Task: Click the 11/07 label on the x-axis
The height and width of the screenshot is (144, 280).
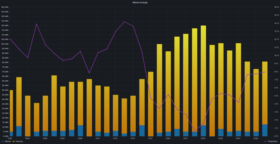Action: [x=63, y=139]
